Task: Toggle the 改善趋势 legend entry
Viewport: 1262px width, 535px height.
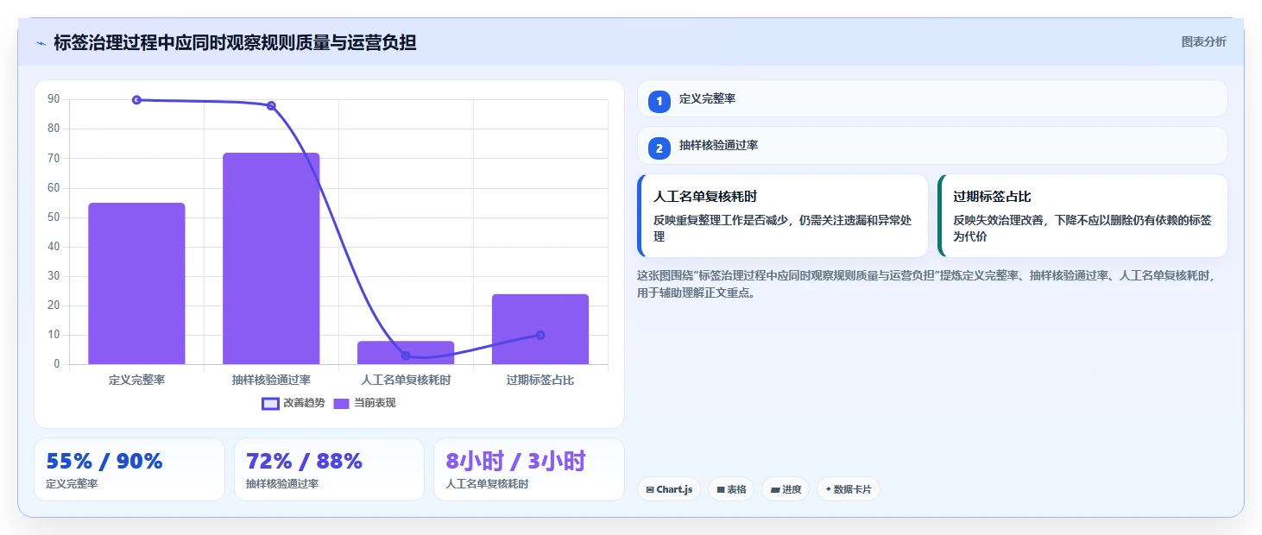Action: click(x=293, y=403)
